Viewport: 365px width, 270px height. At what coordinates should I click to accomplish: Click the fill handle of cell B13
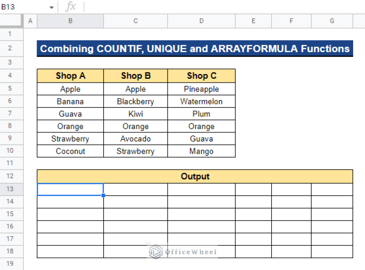coord(103,196)
